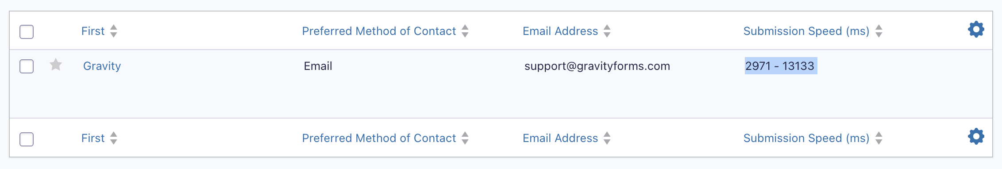Screen dimensions: 1002x169
Task: Sort by header Submission Speed (ms) label
Action: pos(806,31)
